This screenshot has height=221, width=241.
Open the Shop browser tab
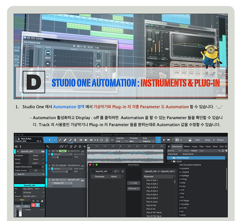(x=215, y=147)
